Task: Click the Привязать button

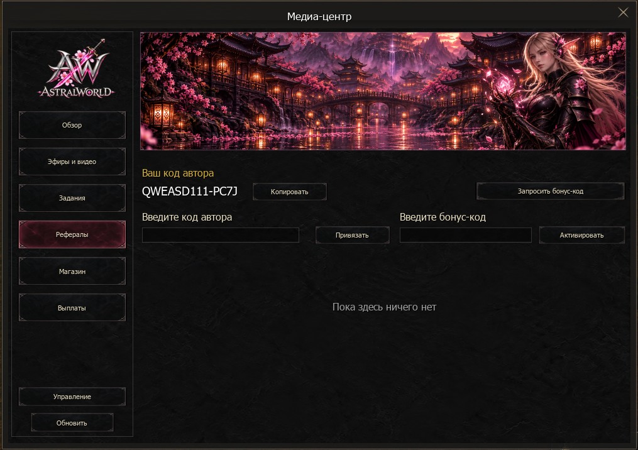Action: [353, 235]
